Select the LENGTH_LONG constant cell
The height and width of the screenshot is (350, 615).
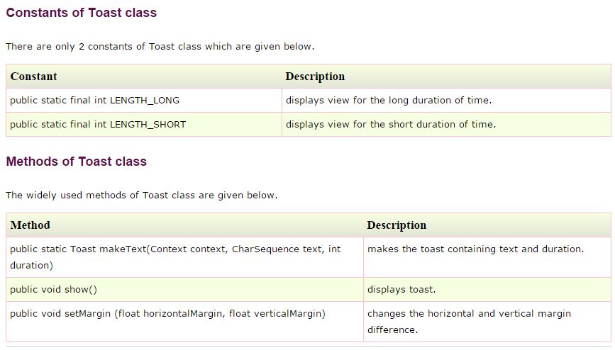(x=94, y=101)
